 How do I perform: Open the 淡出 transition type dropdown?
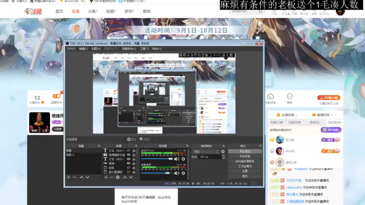coord(206,152)
